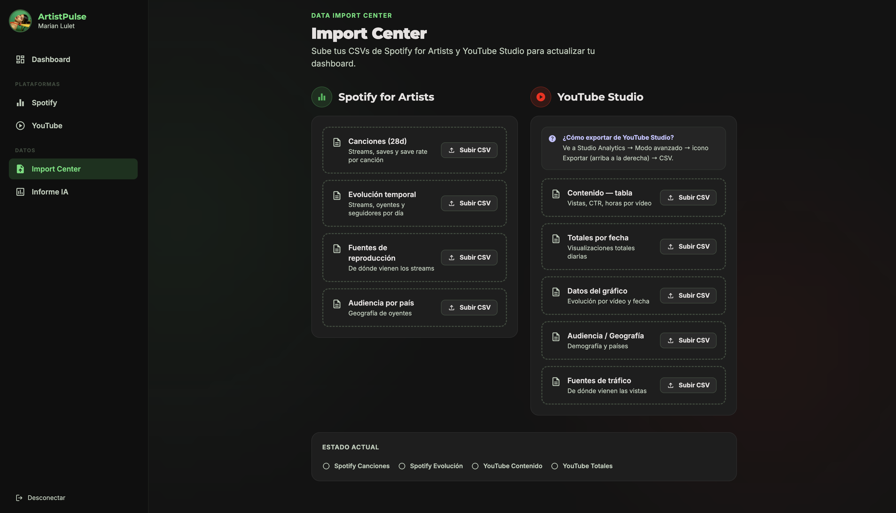Click 'Vistas, CTR, horas por vídeo' description
The height and width of the screenshot is (513, 896).
(x=609, y=203)
